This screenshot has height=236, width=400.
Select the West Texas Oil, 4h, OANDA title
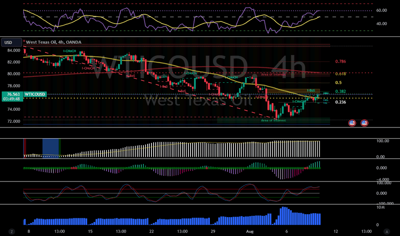[x=54, y=42]
